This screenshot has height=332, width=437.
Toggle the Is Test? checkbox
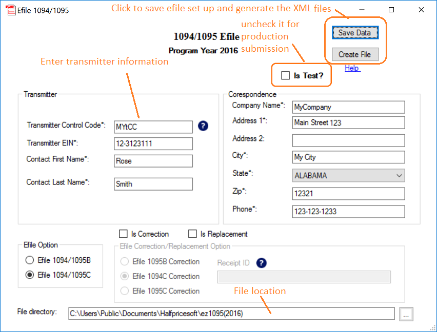285,75
